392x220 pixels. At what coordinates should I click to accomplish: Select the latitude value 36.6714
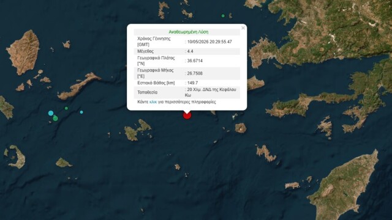(195, 61)
